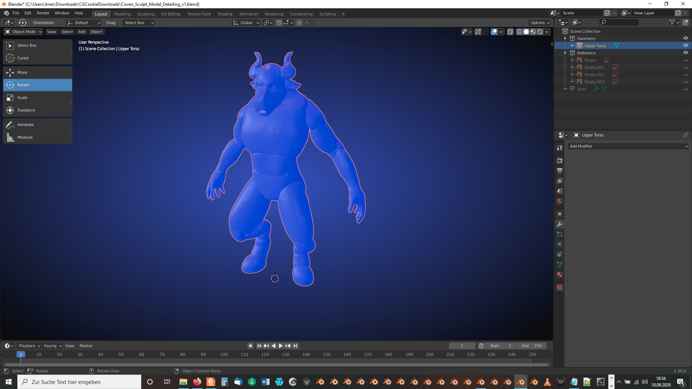
Task: Open the Render menu
Action: point(43,13)
